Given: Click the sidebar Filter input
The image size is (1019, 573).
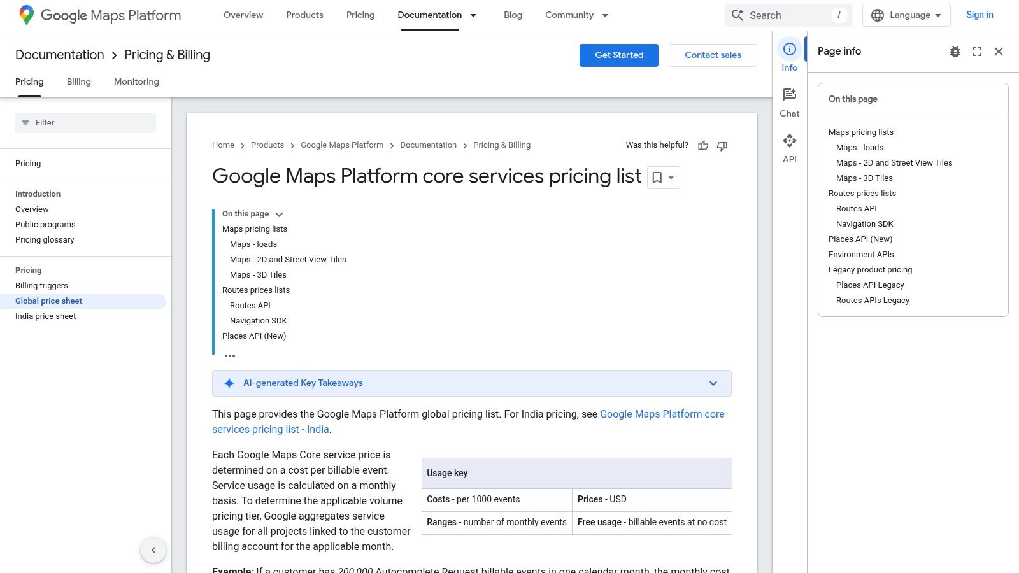Looking at the screenshot, I should [x=85, y=123].
